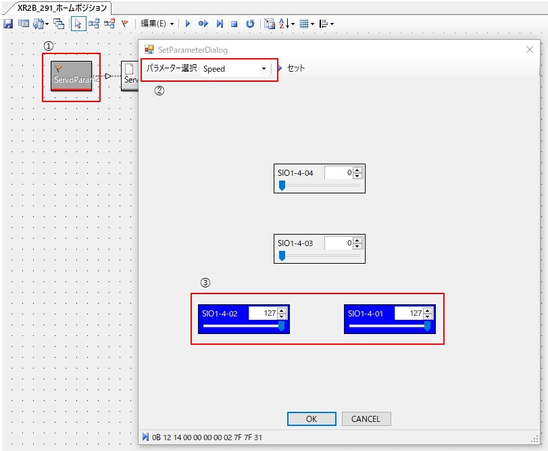Click the hex command text in status bar
Viewport: 548px width, 451px height.
[x=207, y=437]
